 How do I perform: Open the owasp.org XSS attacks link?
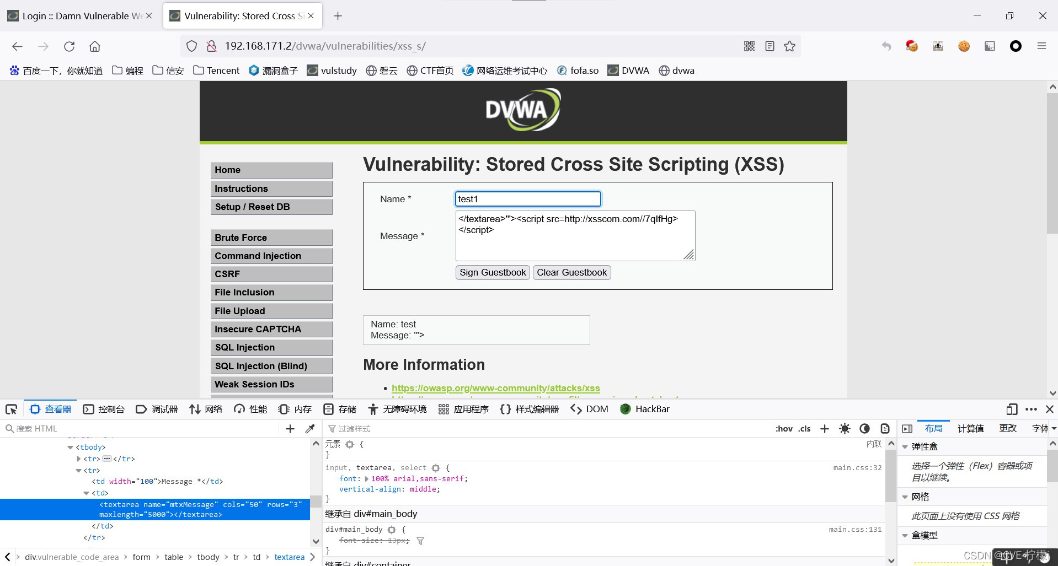click(x=495, y=389)
